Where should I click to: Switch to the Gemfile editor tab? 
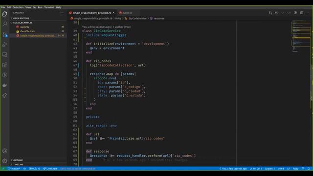coord(128,13)
